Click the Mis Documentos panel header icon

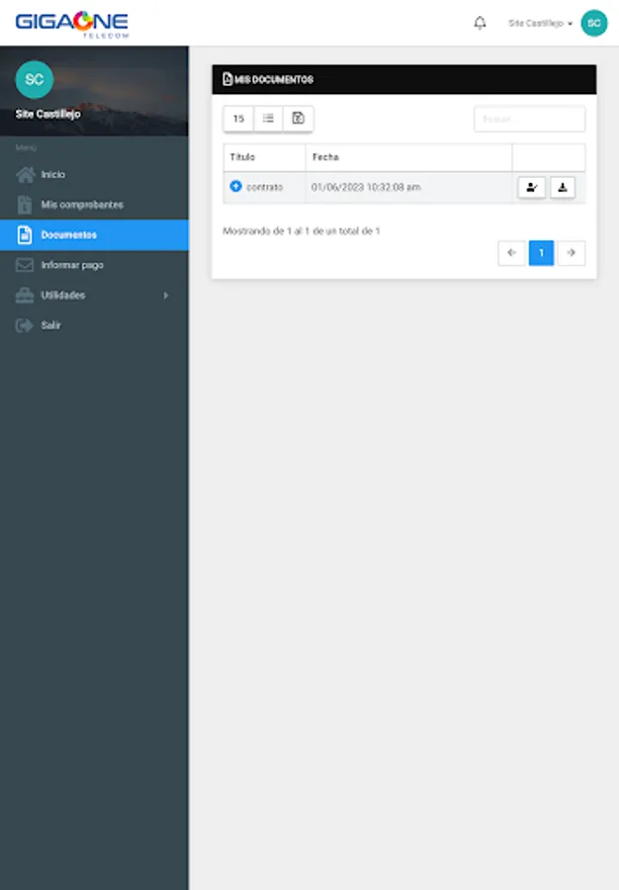(227, 79)
